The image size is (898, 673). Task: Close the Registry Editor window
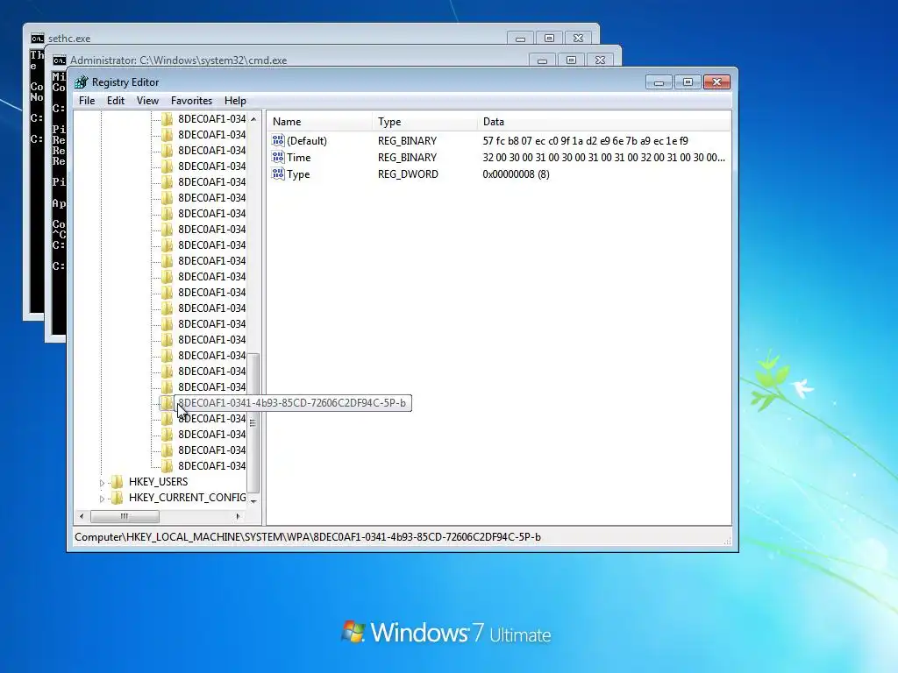pos(716,81)
